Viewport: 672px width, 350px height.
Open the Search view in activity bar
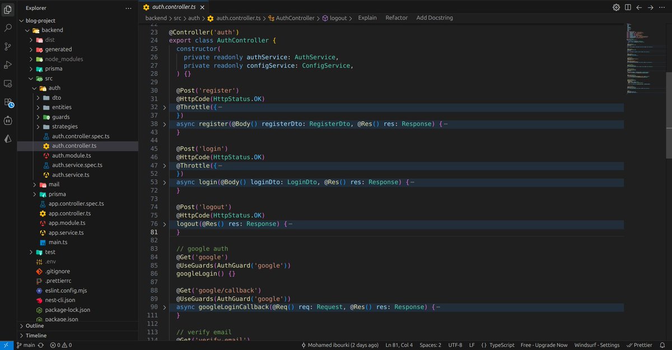pyautogui.click(x=8, y=27)
